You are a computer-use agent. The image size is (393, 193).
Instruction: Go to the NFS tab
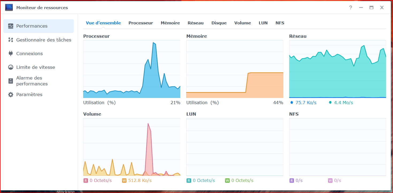point(280,23)
